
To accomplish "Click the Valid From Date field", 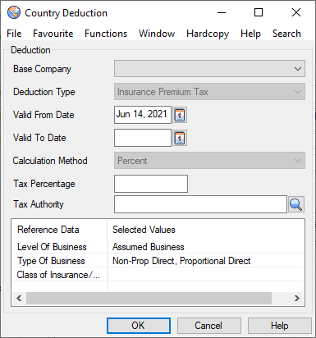I will pos(143,115).
